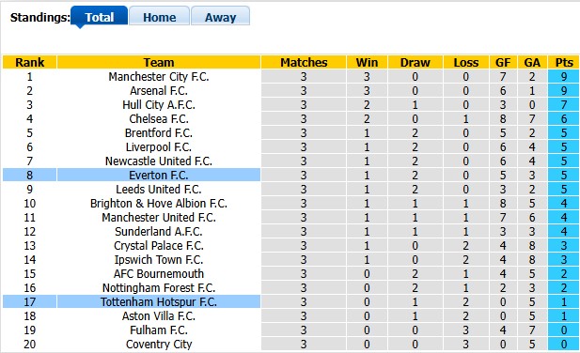Click Coventry City team name

(x=159, y=344)
